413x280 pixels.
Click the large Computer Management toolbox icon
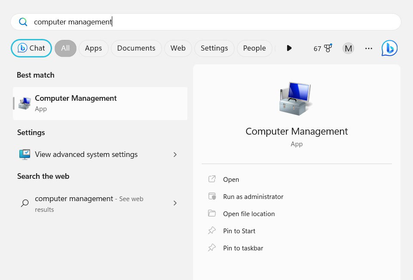[x=296, y=98]
